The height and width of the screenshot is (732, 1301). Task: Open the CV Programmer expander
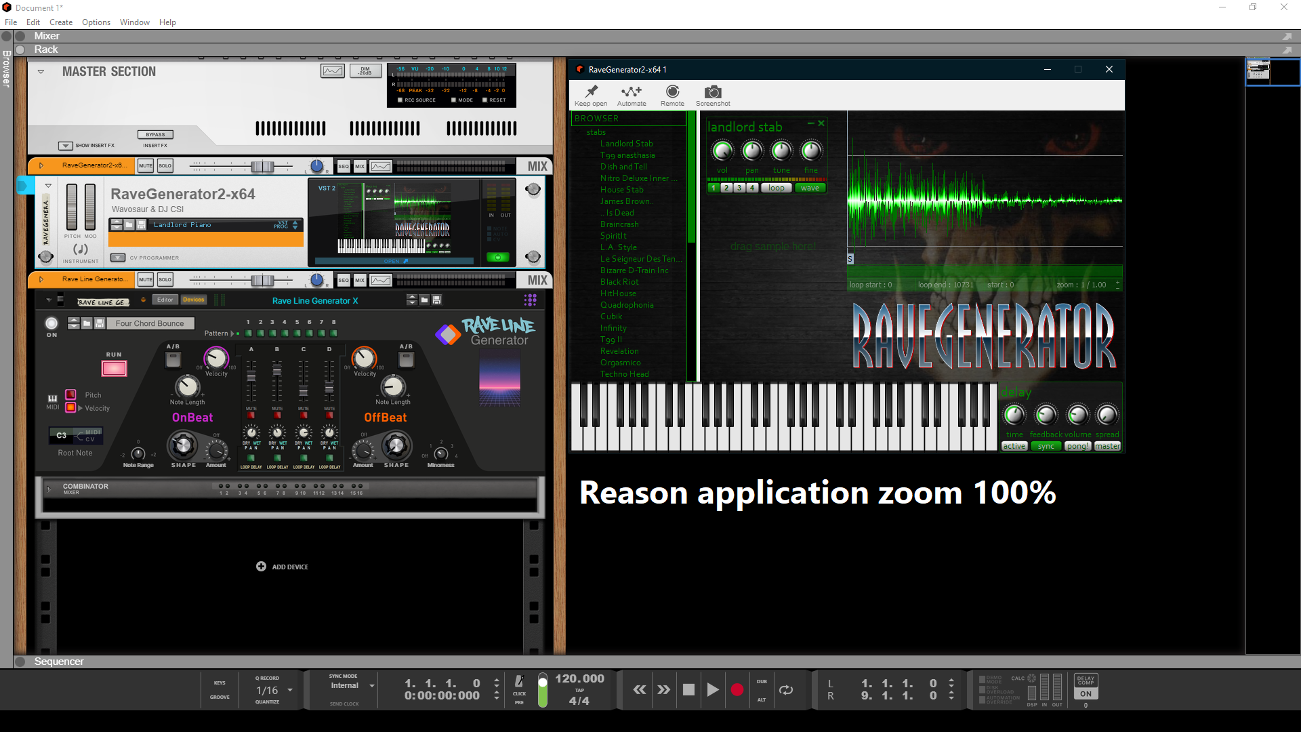118,258
